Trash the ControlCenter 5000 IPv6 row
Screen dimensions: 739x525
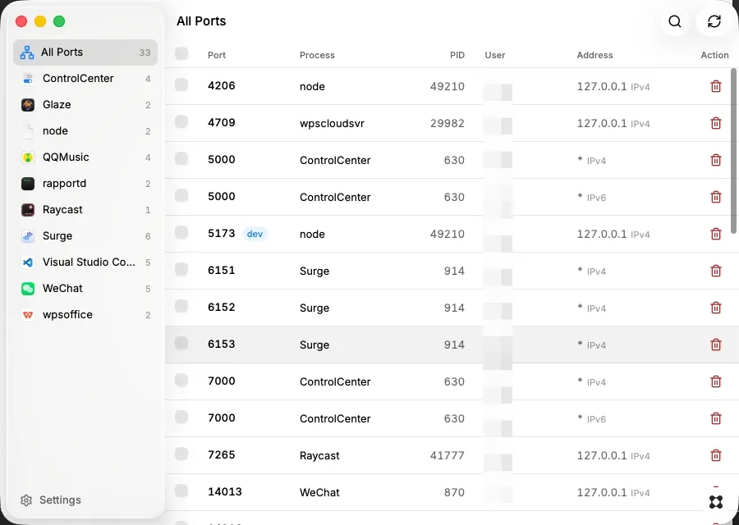click(x=715, y=197)
